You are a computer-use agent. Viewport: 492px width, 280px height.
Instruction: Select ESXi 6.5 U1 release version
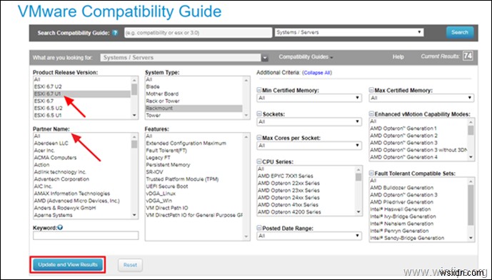coord(81,116)
